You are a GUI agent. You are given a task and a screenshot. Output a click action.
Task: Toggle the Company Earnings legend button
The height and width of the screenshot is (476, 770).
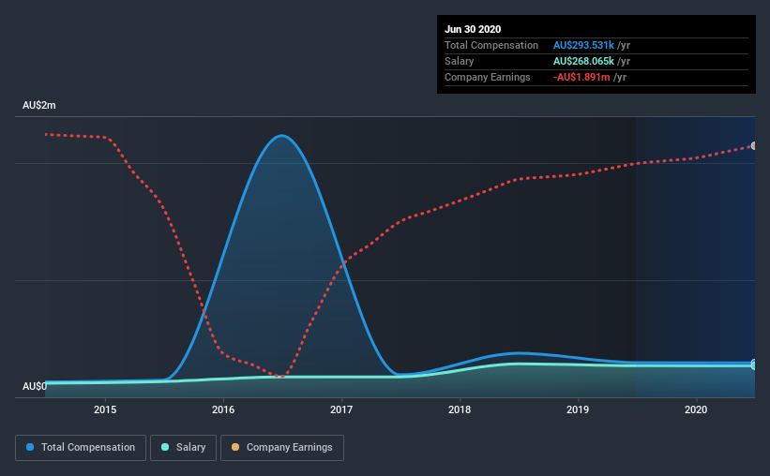[x=282, y=448]
